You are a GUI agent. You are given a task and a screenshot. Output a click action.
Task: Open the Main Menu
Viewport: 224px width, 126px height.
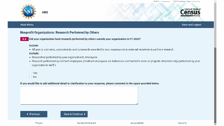pyautogui.click(x=27, y=25)
